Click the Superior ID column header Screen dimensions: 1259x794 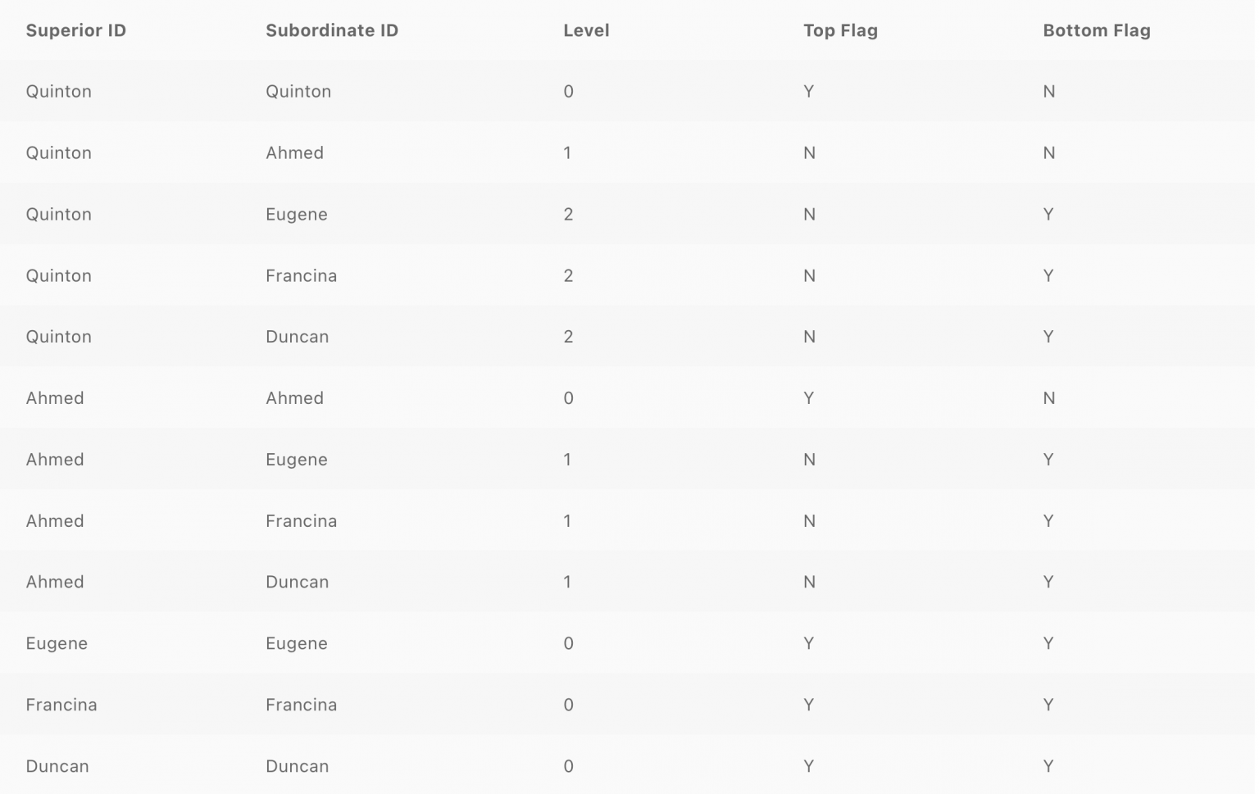point(75,30)
